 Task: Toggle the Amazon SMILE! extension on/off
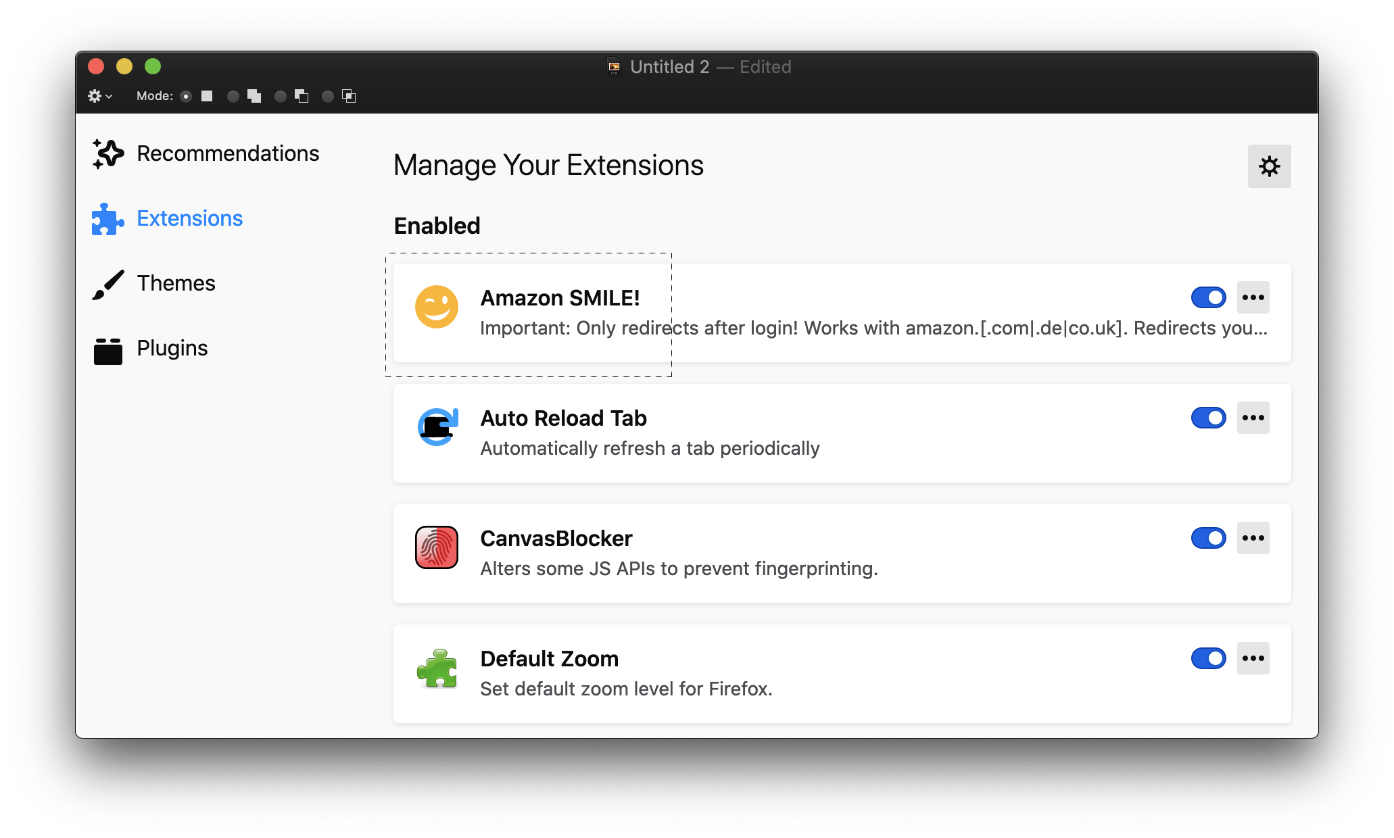click(1209, 297)
